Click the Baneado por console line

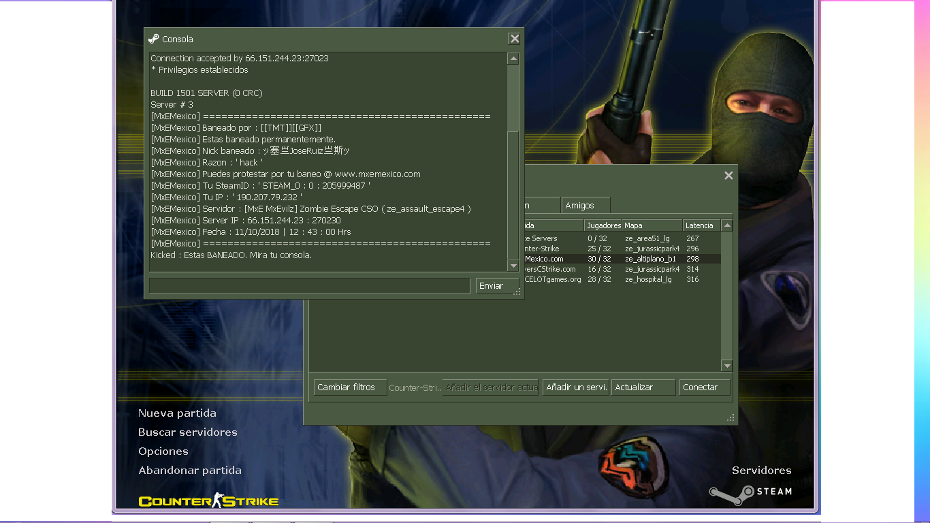[x=236, y=128]
